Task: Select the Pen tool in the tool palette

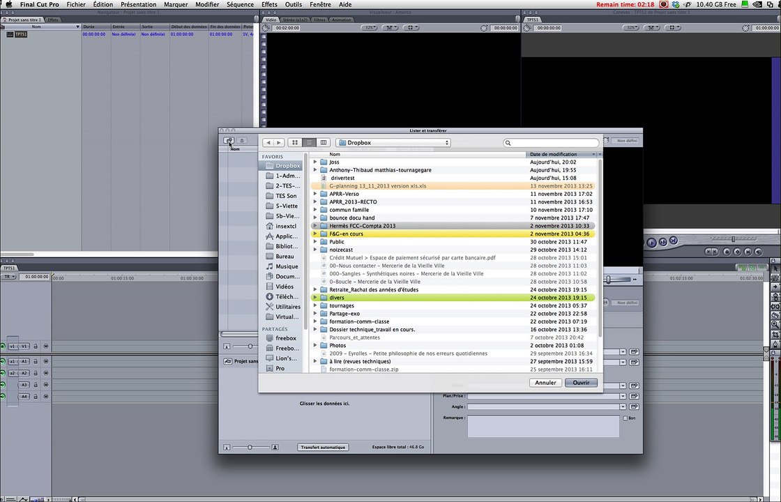Action: pos(775,344)
